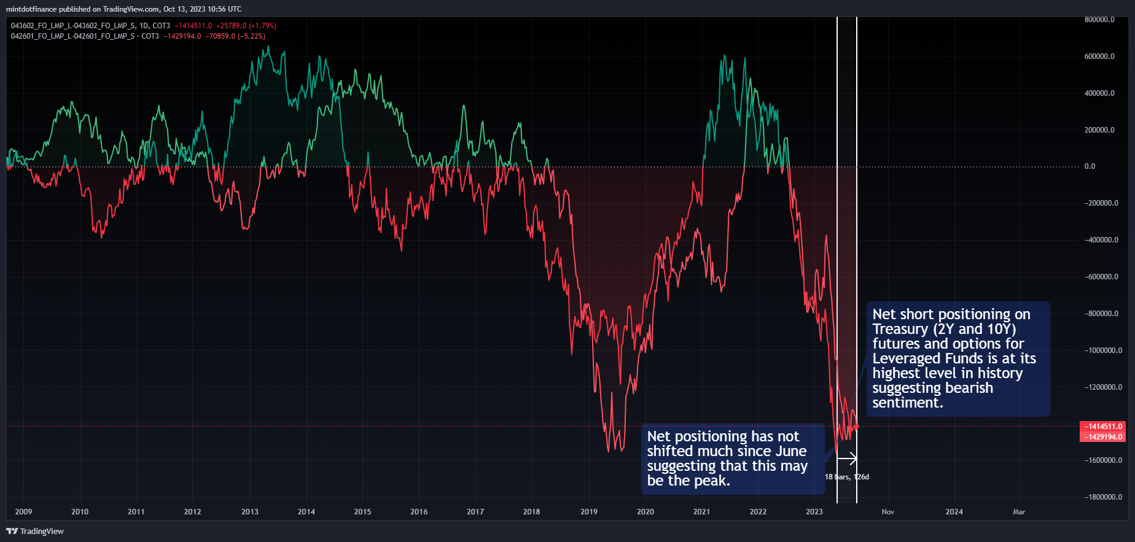Click the 2013 label on time axis
The width and height of the screenshot is (1135, 542).
tap(250, 512)
